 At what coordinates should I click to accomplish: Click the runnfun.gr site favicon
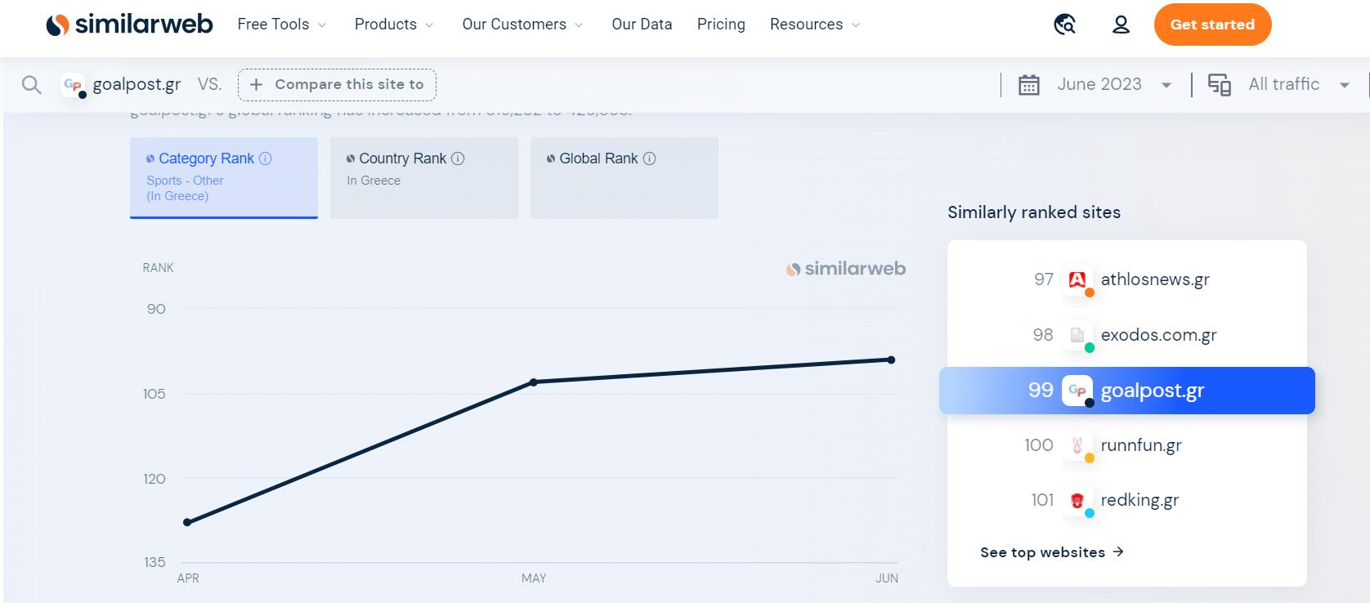tap(1077, 445)
